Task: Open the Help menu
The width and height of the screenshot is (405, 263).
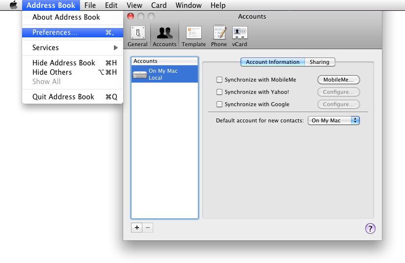Action: tap(218, 5)
